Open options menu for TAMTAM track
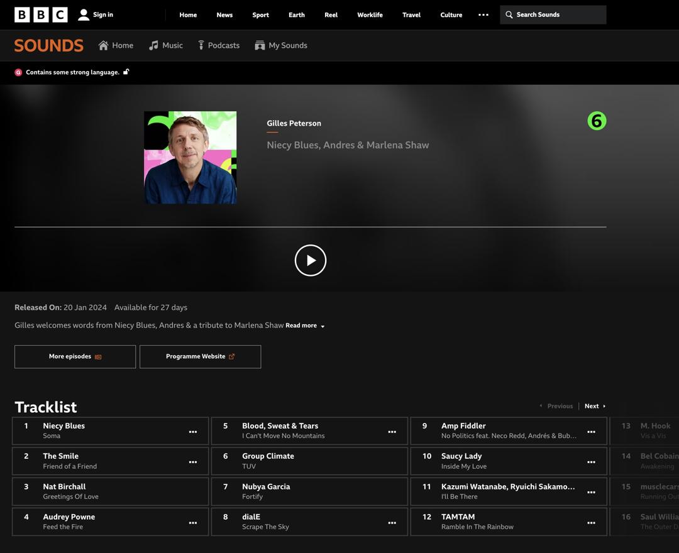This screenshot has height=553, width=679. pos(591,523)
